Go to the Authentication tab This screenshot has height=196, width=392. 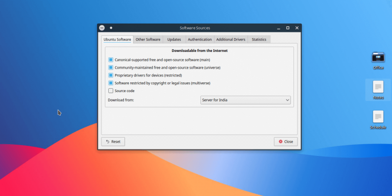200,40
